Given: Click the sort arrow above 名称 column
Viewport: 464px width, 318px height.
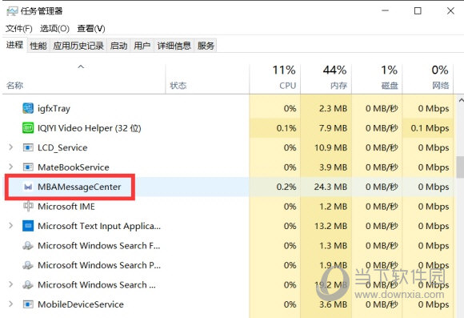Looking at the screenshot, I should tap(81, 66).
